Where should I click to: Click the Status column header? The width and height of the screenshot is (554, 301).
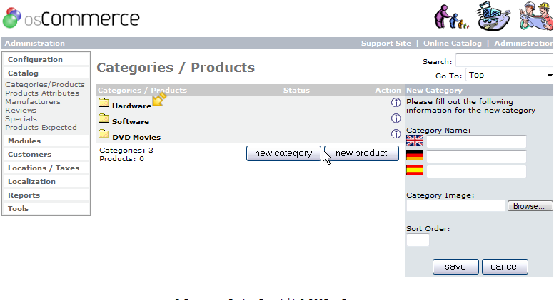296,91
